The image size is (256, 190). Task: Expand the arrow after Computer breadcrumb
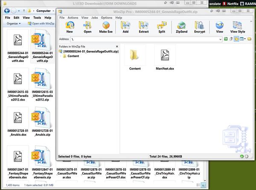coord(53,11)
